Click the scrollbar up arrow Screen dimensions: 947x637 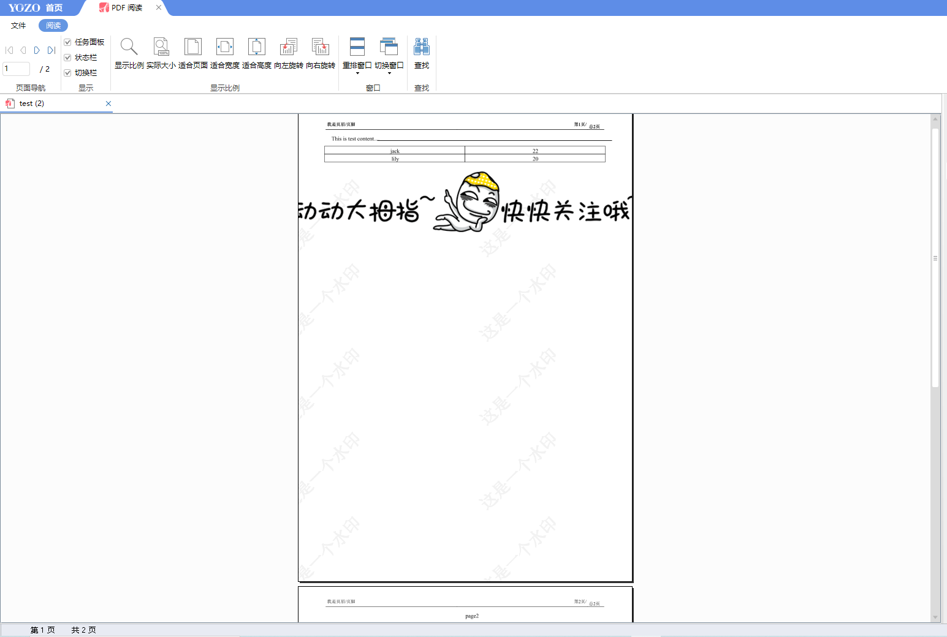pos(935,118)
